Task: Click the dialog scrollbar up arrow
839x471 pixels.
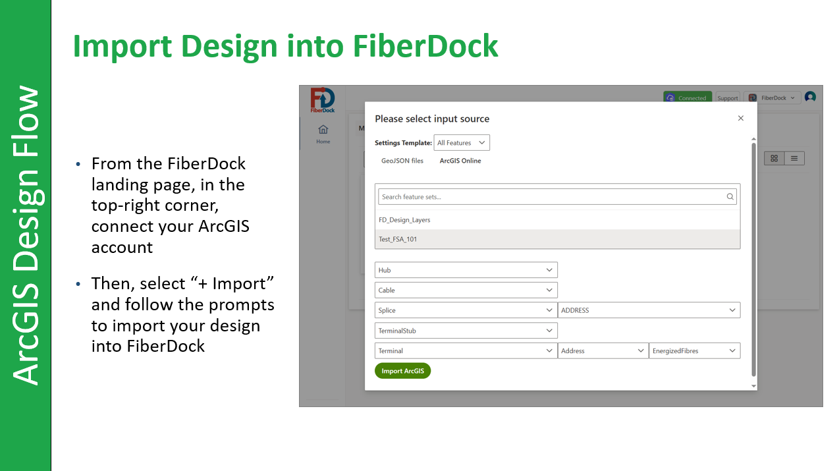Action: pos(754,138)
